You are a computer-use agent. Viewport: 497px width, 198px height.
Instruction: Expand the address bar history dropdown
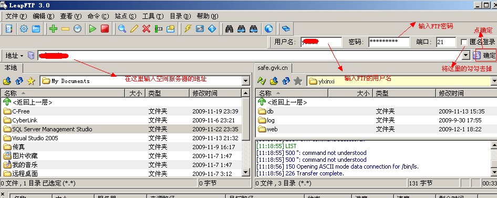(x=465, y=56)
